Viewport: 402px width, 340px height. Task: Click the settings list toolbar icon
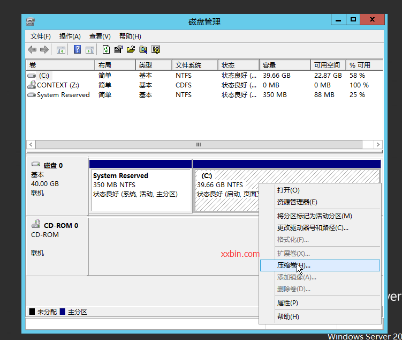(x=156, y=49)
